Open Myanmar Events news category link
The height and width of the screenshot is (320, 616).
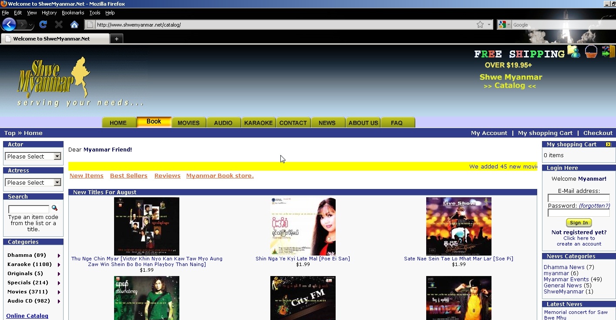pyautogui.click(x=566, y=280)
